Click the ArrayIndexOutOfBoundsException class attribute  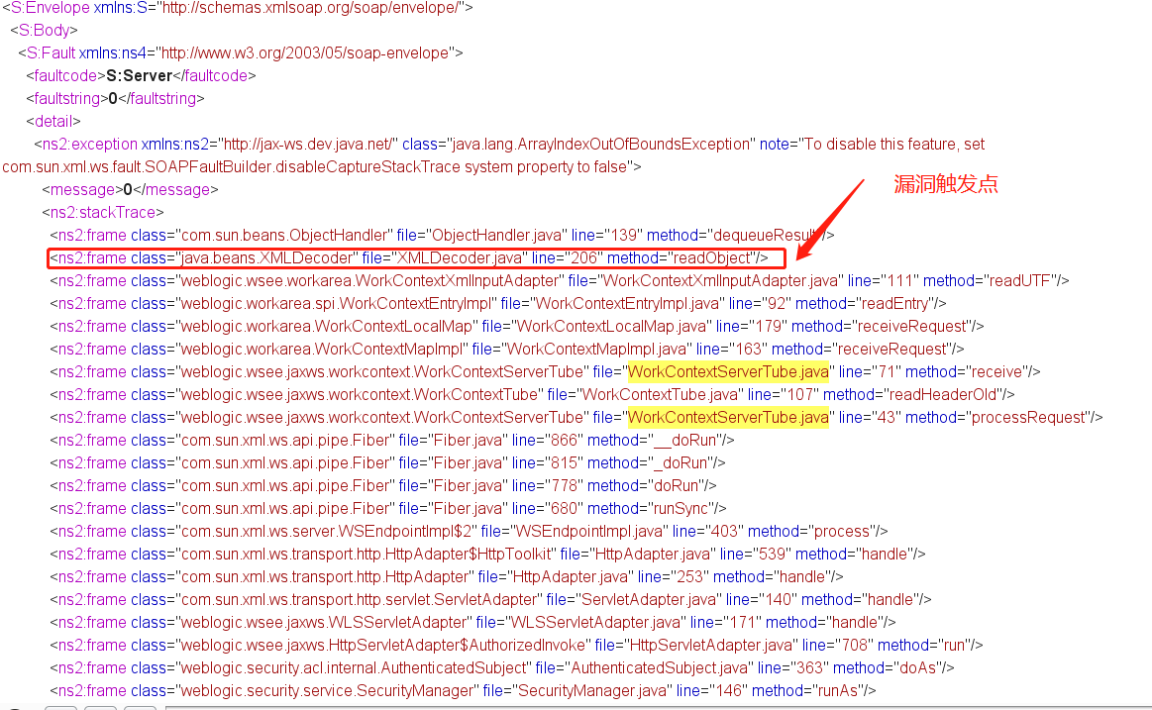[x=578, y=144]
